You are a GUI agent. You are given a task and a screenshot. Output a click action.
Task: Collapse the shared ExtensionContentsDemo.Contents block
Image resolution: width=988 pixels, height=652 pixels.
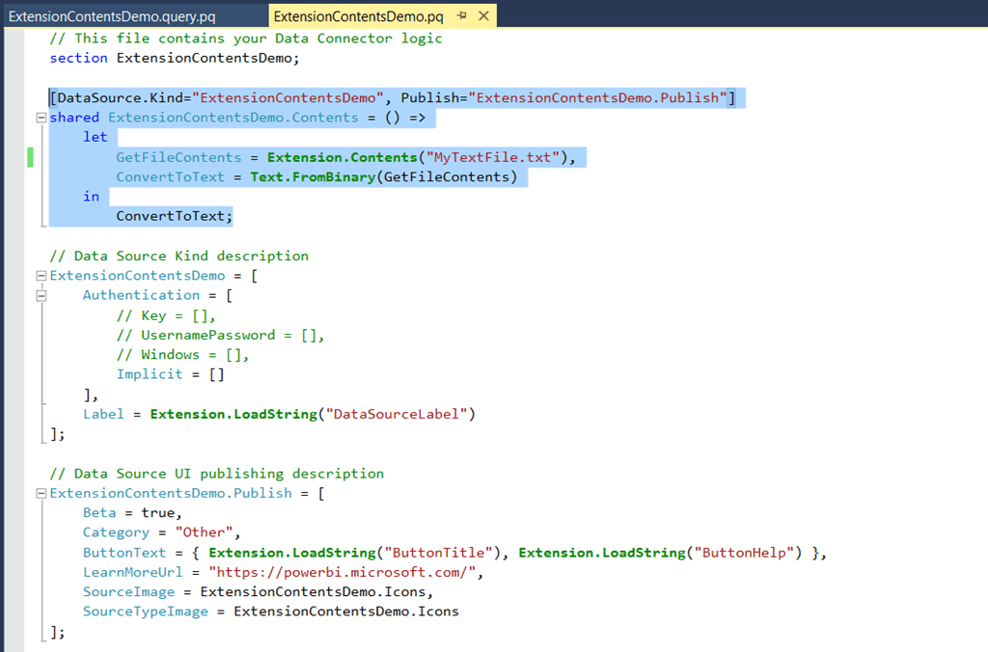coord(41,118)
